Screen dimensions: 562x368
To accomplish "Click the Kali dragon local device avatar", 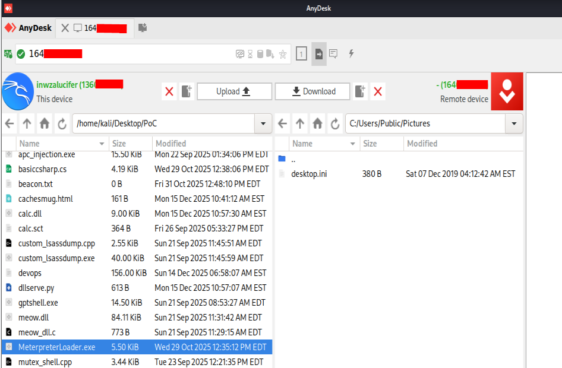I will (x=18, y=91).
